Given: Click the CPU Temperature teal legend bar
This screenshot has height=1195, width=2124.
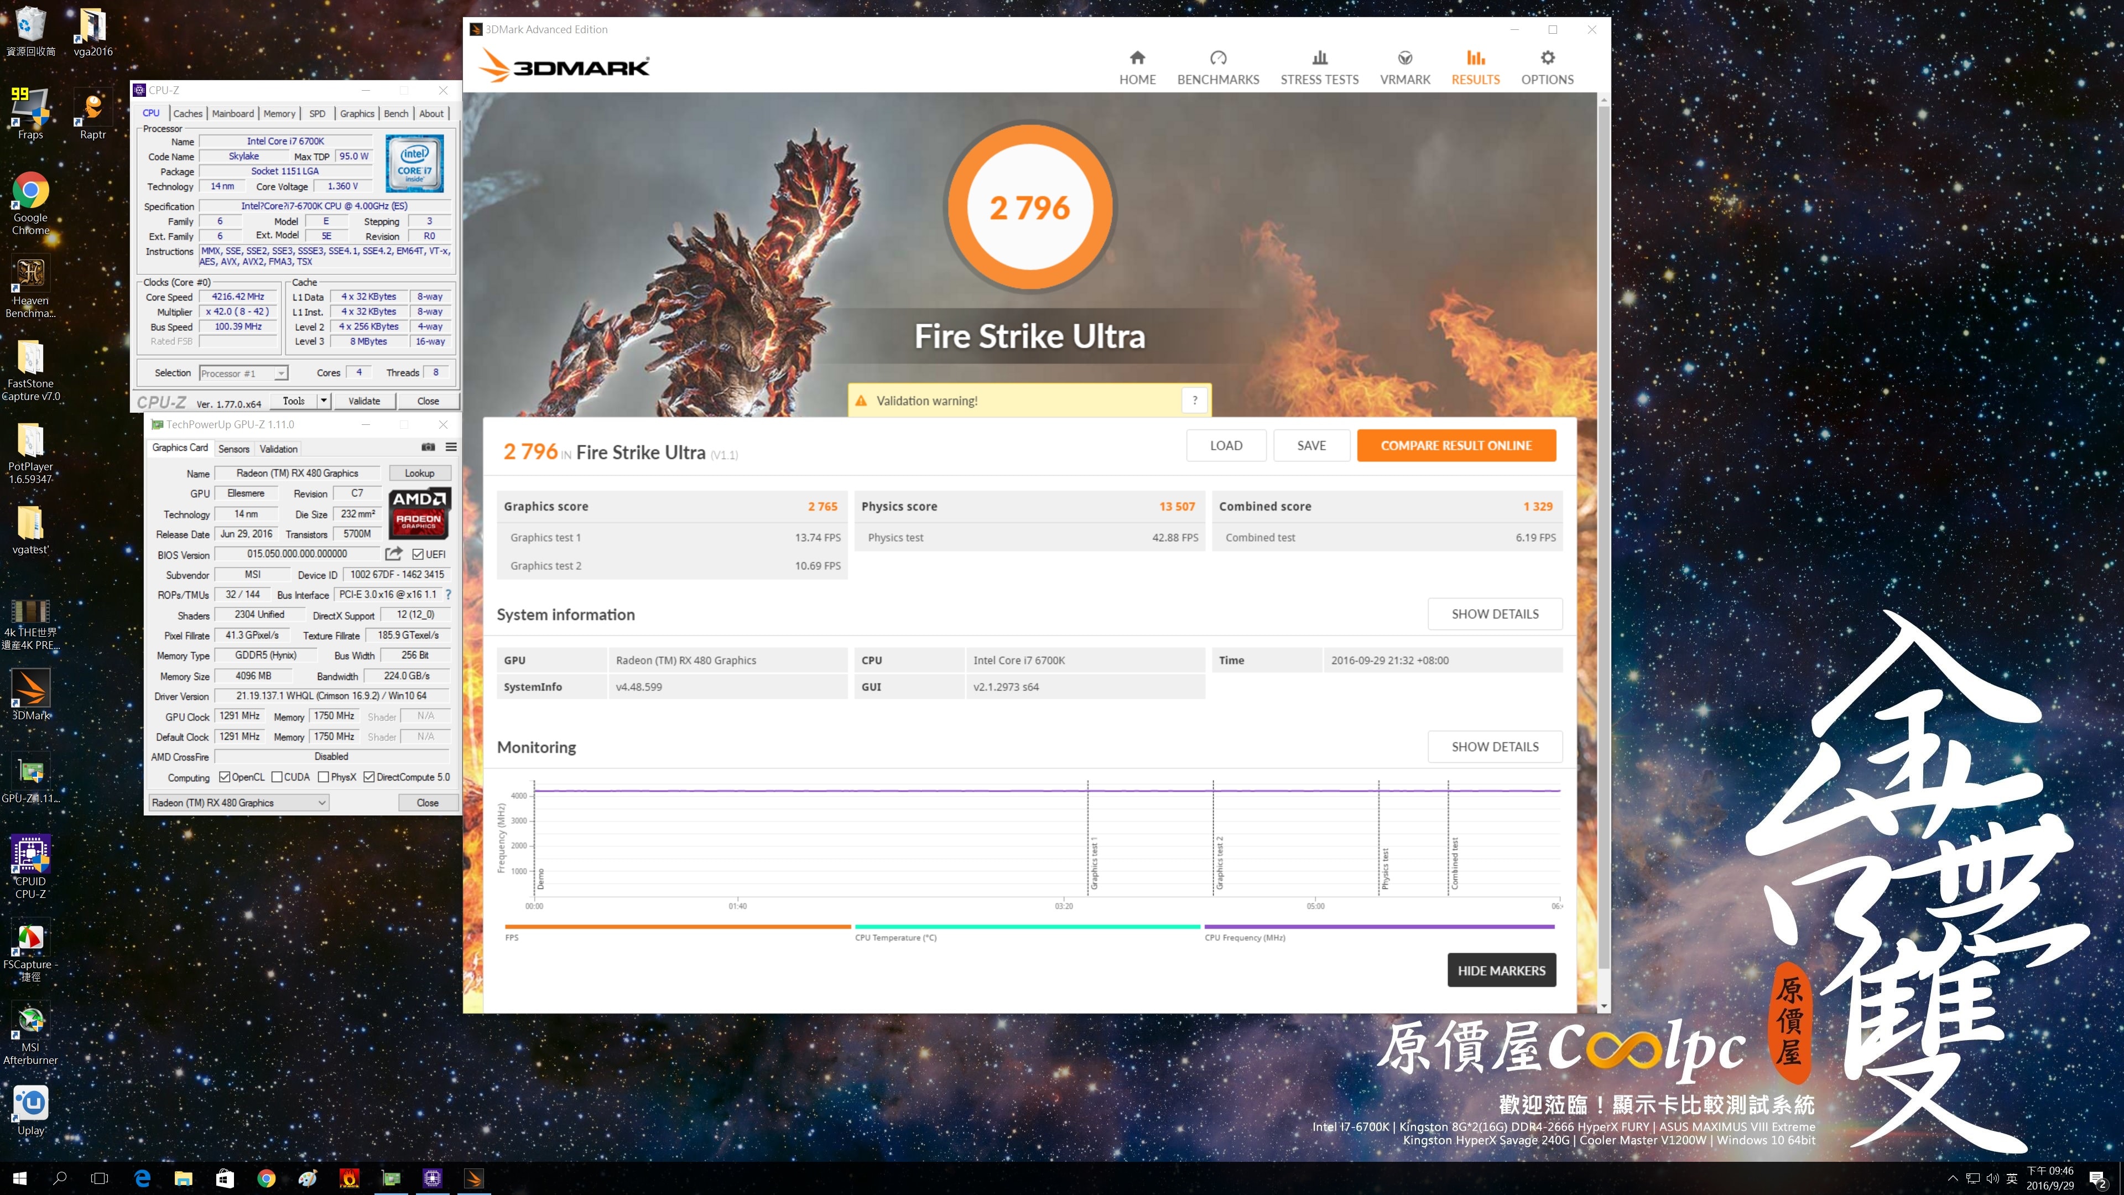Looking at the screenshot, I should pos(1027,927).
